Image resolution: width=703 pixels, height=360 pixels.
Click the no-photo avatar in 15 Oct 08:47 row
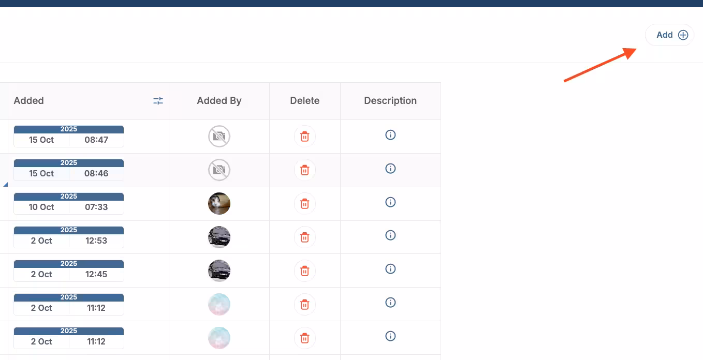(219, 137)
